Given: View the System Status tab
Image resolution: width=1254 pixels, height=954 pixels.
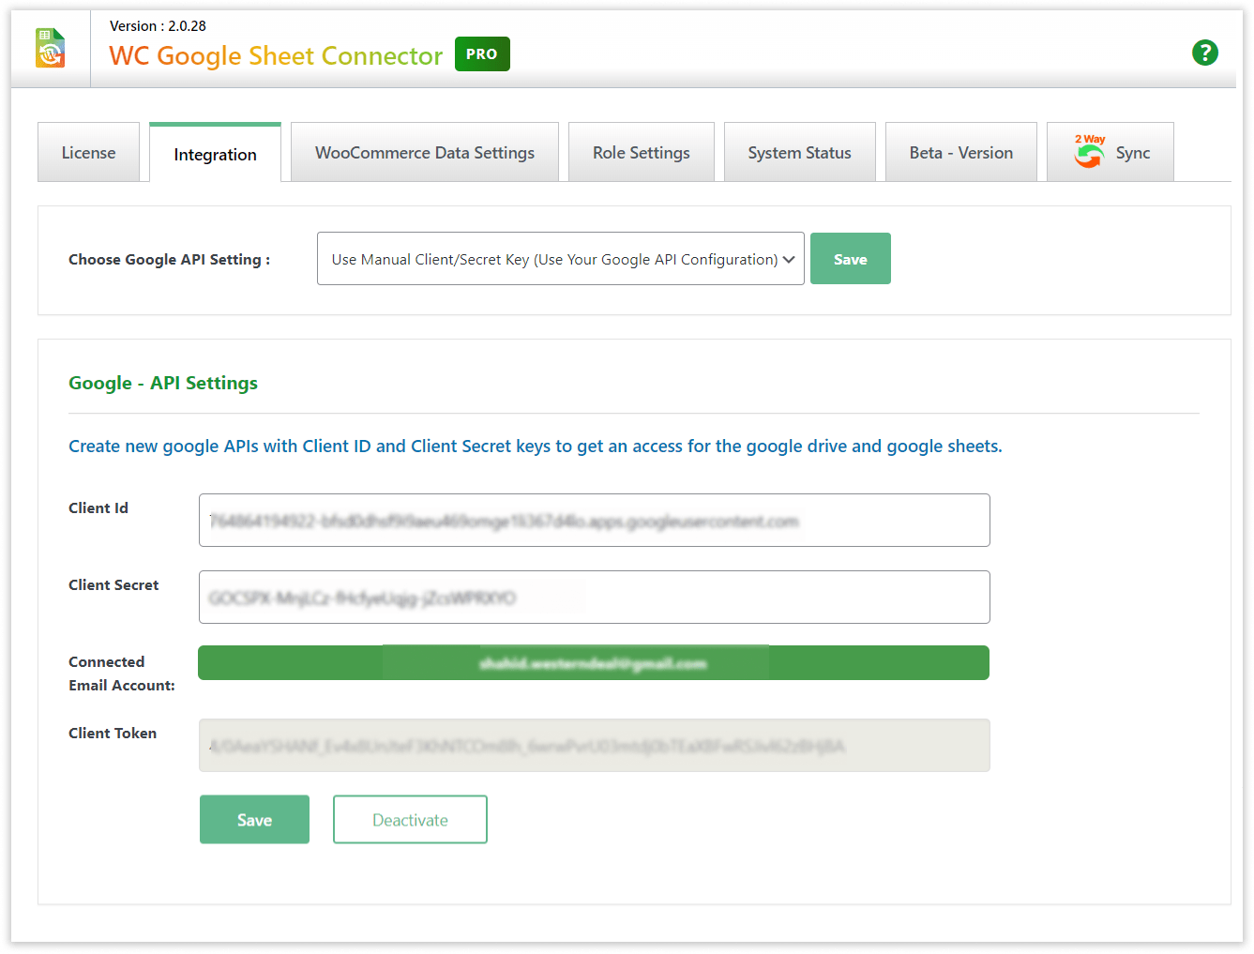Looking at the screenshot, I should coord(799,152).
